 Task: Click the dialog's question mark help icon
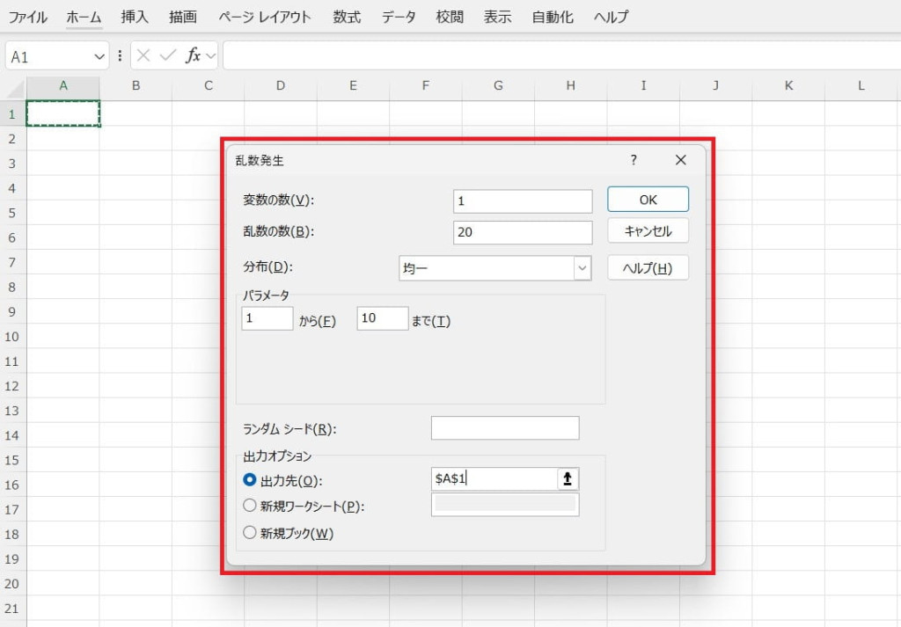(633, 160)
